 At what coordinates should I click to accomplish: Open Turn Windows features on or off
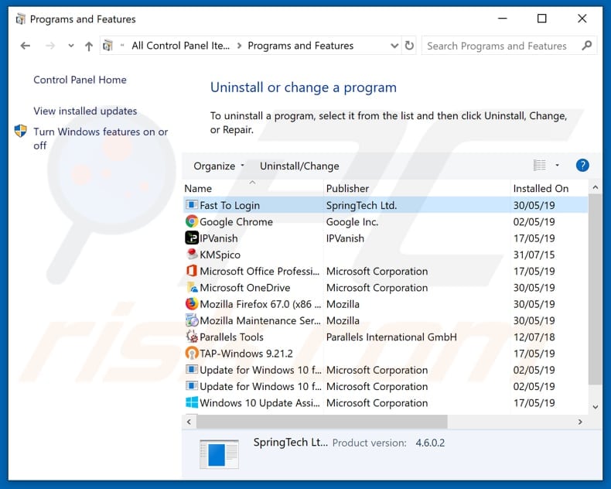[x=101, y=138]
